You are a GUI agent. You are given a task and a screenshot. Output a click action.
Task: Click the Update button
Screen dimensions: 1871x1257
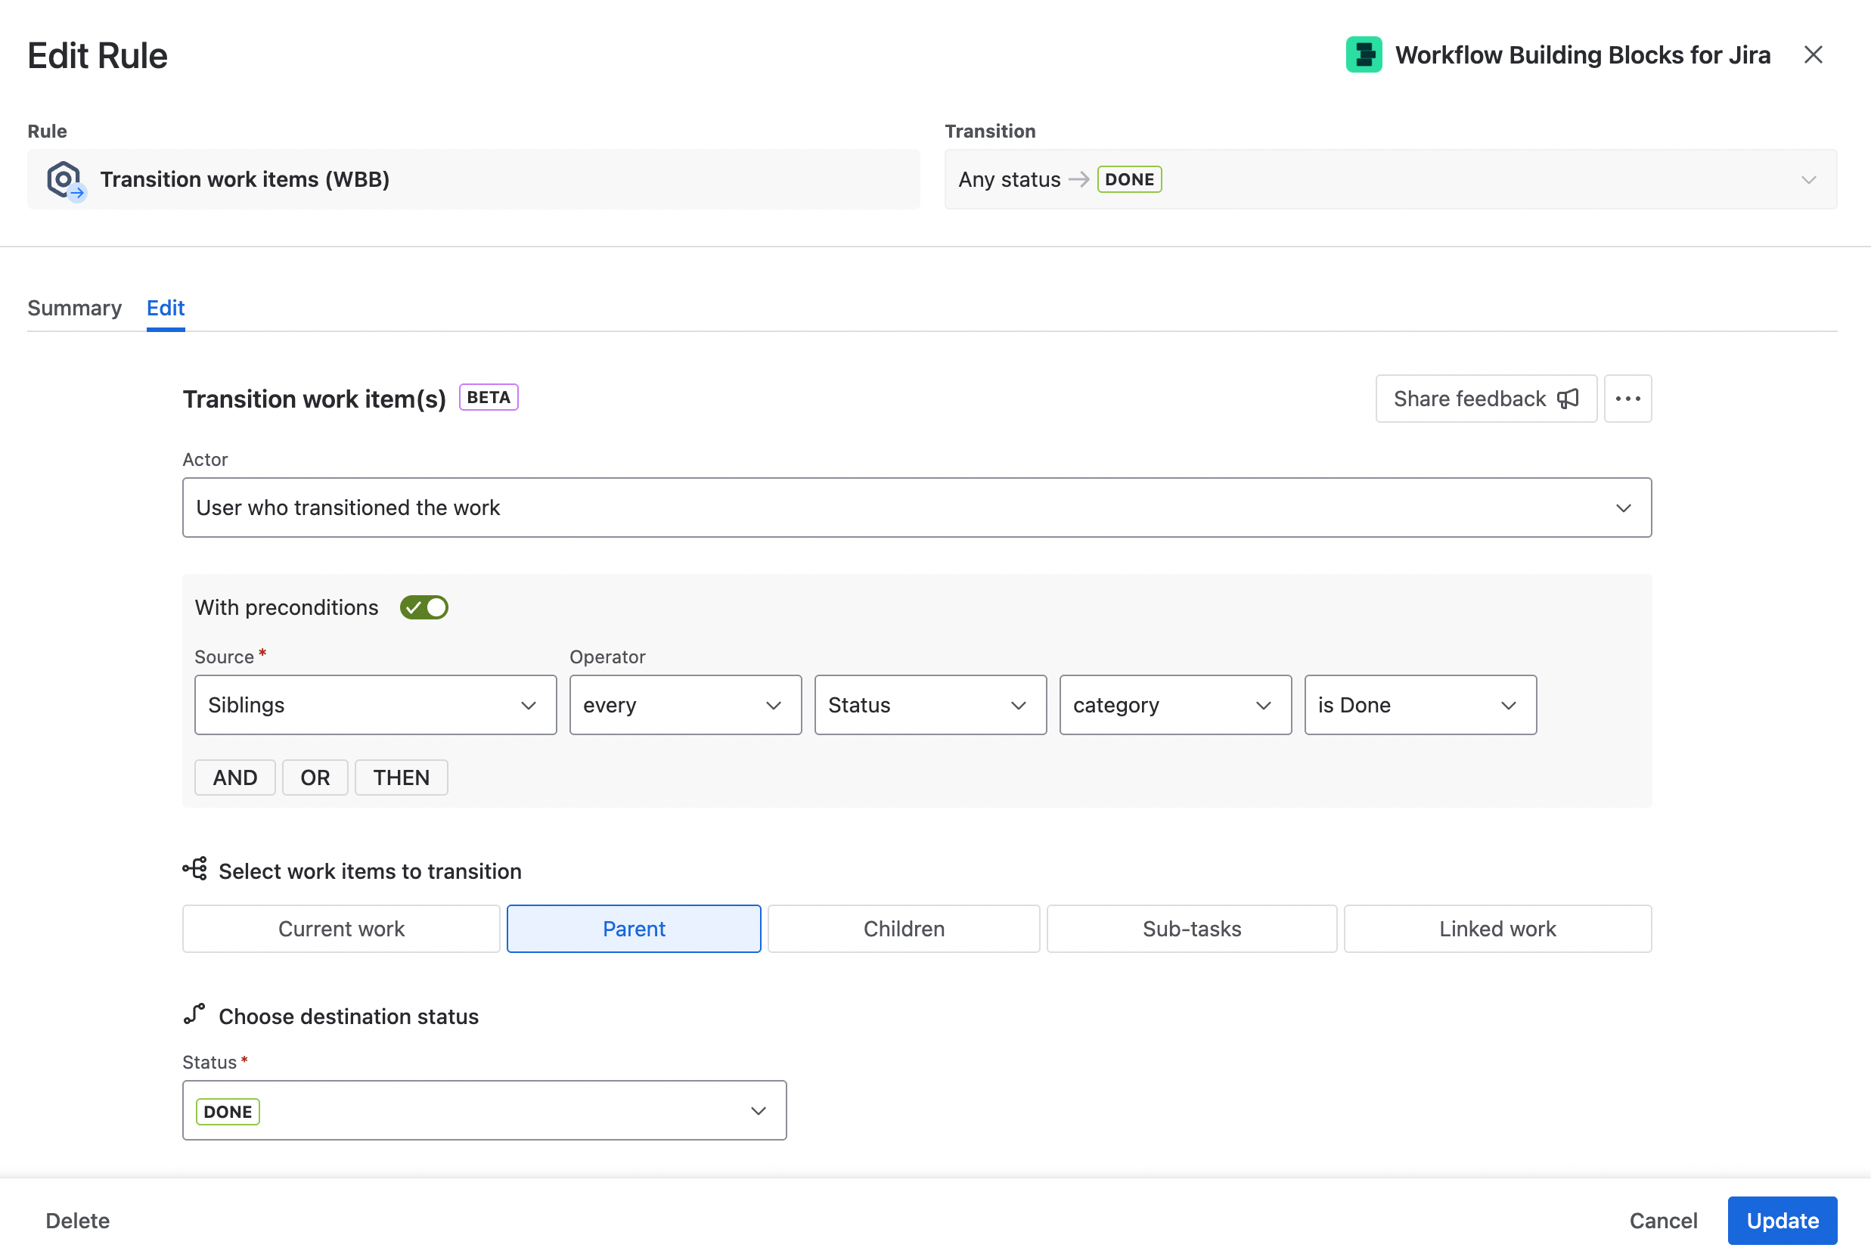(1781, 1220)
